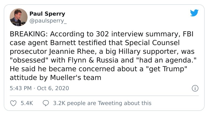209x115 pixels.
Task: Click the word "BREAKING:" in the tweet
Action: (26, 35)
